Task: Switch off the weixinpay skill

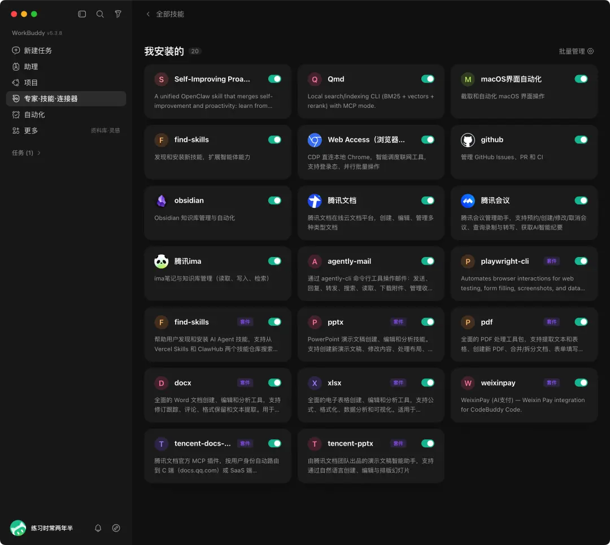Action: click(x=581, y=382)
